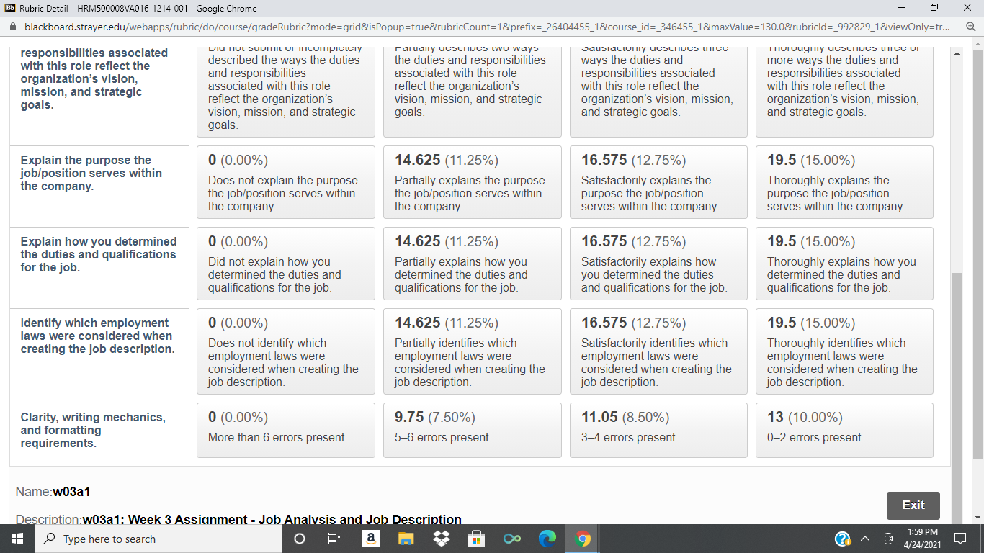Open the green infinity app icon
The height and width of the screenshot is (553, 984).
coord(512,539)
